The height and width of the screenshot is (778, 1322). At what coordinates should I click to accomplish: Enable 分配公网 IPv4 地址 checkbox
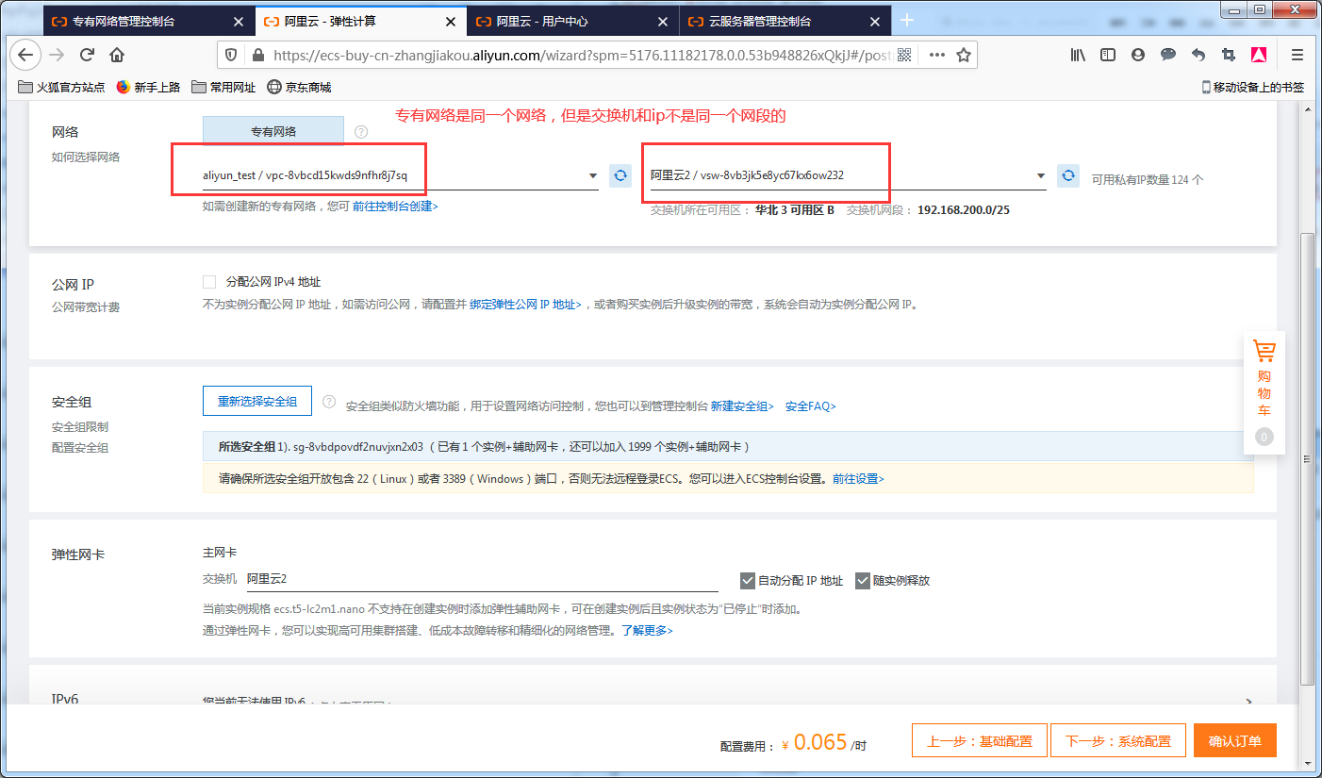(209, 281)
